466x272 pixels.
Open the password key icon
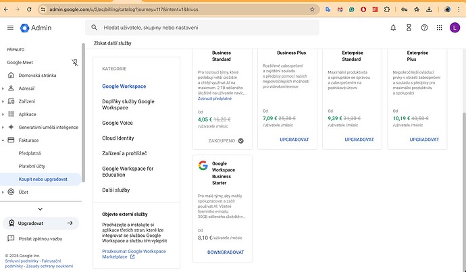pos(404,9)
